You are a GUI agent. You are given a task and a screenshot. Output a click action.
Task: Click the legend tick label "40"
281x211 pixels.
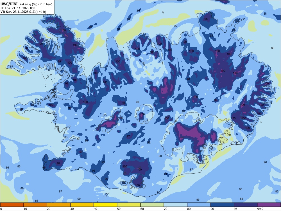tap(96, 209)
